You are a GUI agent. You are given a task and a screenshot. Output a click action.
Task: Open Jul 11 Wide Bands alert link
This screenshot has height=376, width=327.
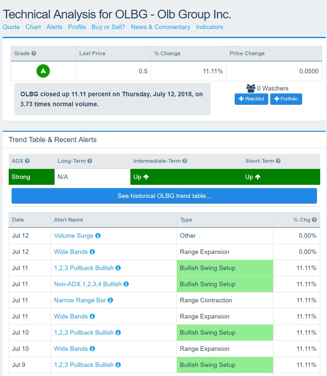[x=71, y=316]
